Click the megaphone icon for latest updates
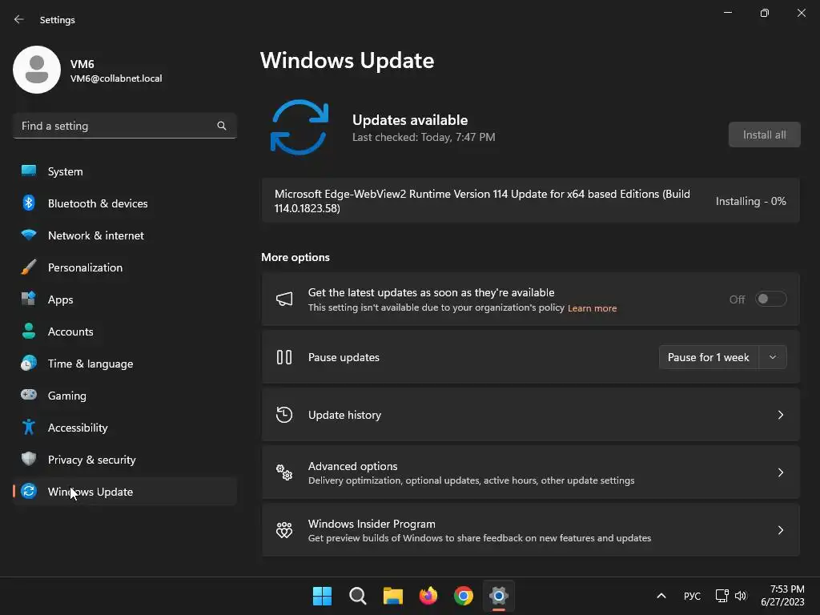The height and width of the screenshot is (615, 820). [284, 299]
